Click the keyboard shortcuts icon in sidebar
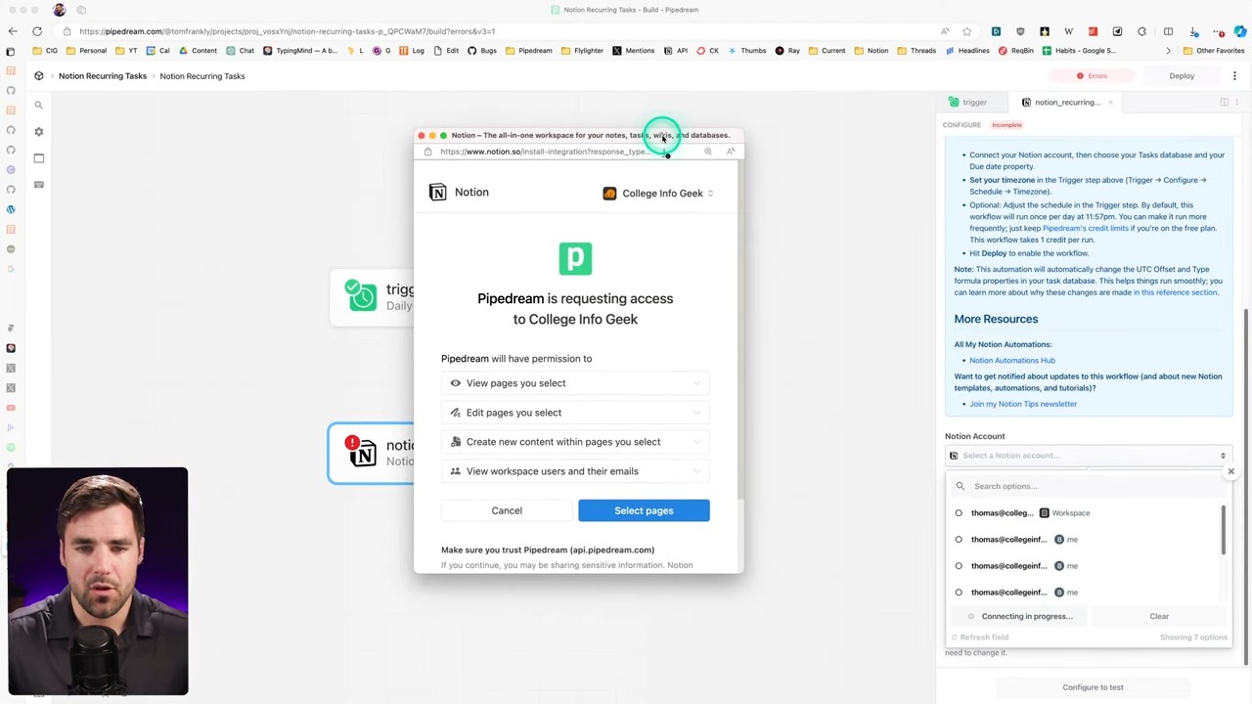The image size is (1252, 704). point(39,185)
